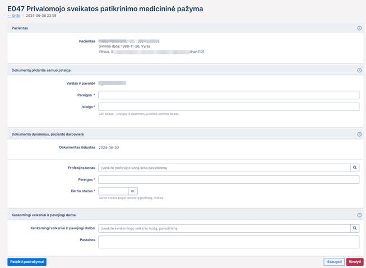Image resolution: width=366 pixels, height=268 pixels.
Task: Click the Išsaugoti button
Action: [x=334, y=262]
